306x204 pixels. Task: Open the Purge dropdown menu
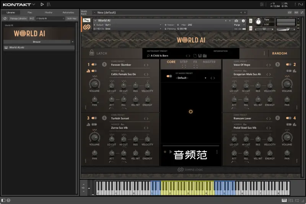pos(239,25)
